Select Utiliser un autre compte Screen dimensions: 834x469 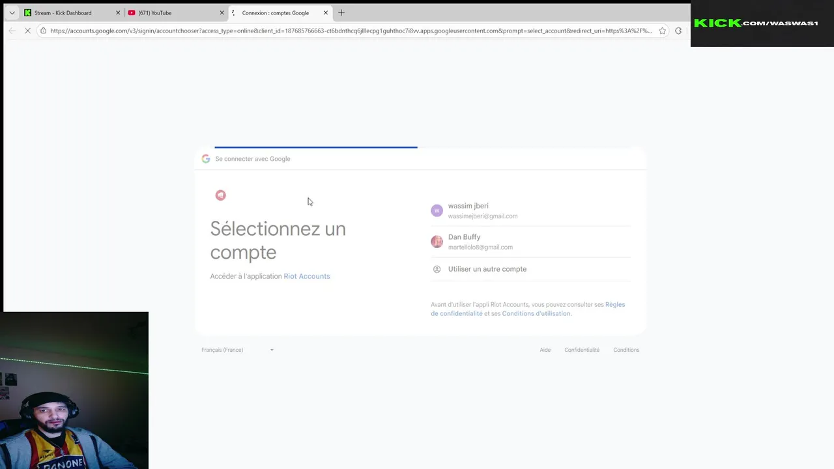(x=530, y=269)
